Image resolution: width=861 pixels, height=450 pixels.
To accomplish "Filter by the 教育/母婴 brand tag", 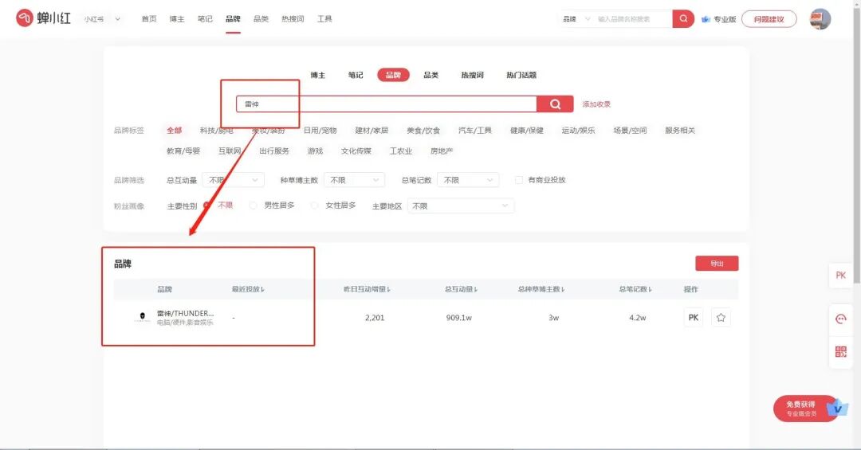I will 183,151.
